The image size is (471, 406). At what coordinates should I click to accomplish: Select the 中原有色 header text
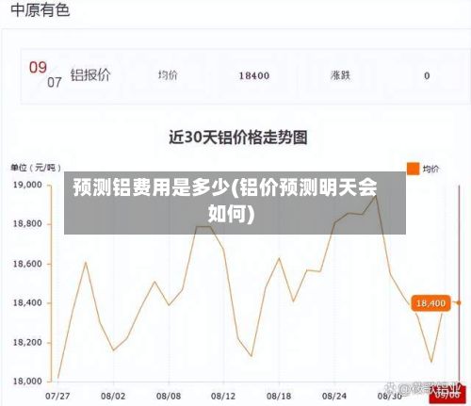(x=40, y=9)
